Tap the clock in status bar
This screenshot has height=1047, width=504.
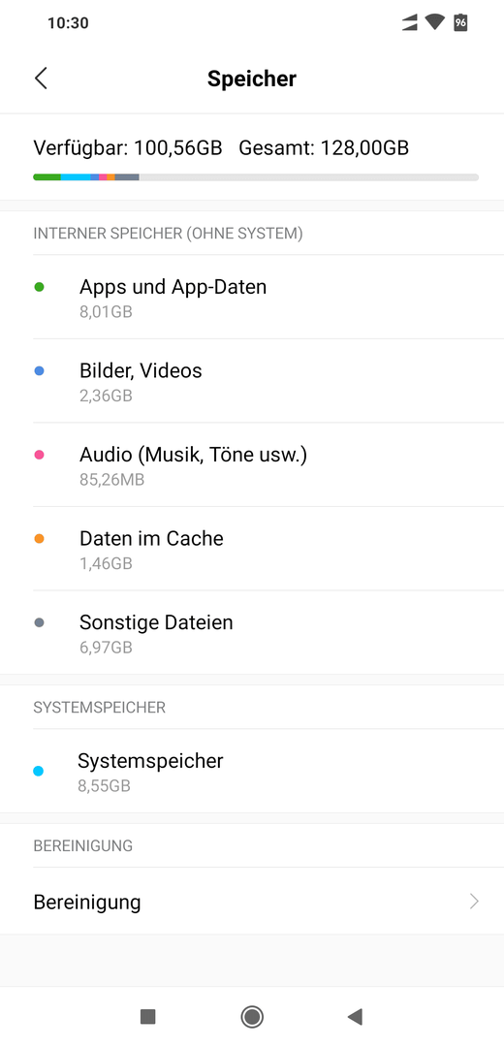68,22
